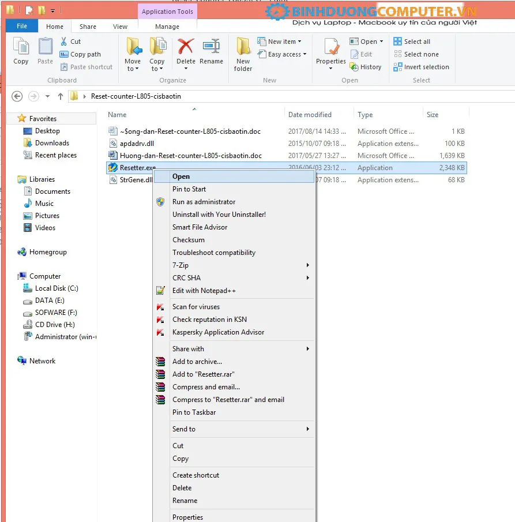Click the Copy to folder icon

158,46
